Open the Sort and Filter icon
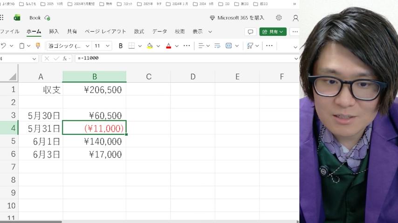Viewport: 398px width, 223px height. (x=250, y=46)
